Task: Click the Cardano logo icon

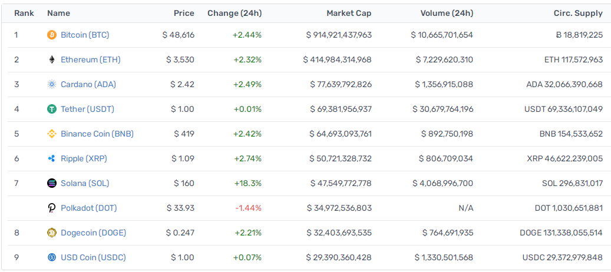Action: point(52,84)
